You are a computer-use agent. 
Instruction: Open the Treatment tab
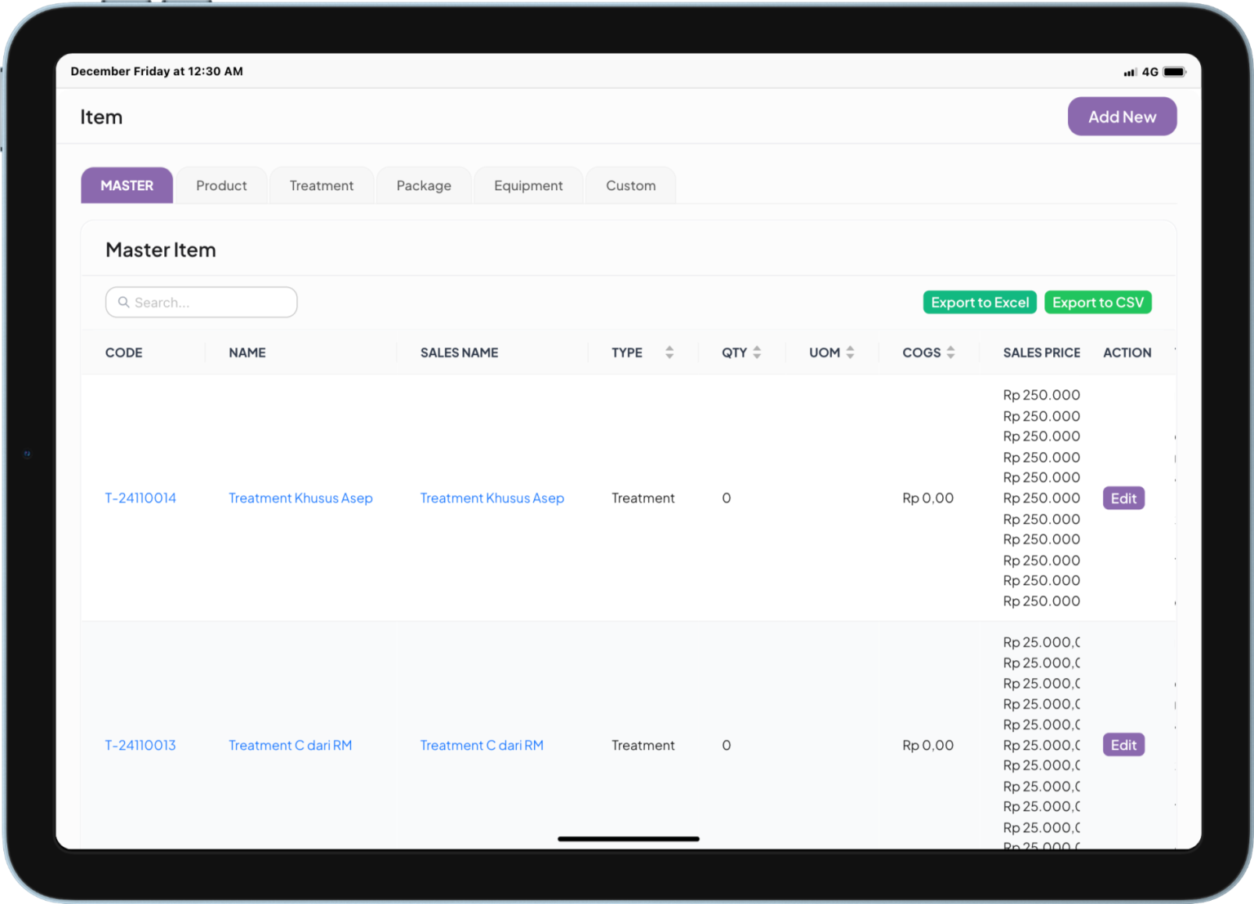click(x=321, y=186)
